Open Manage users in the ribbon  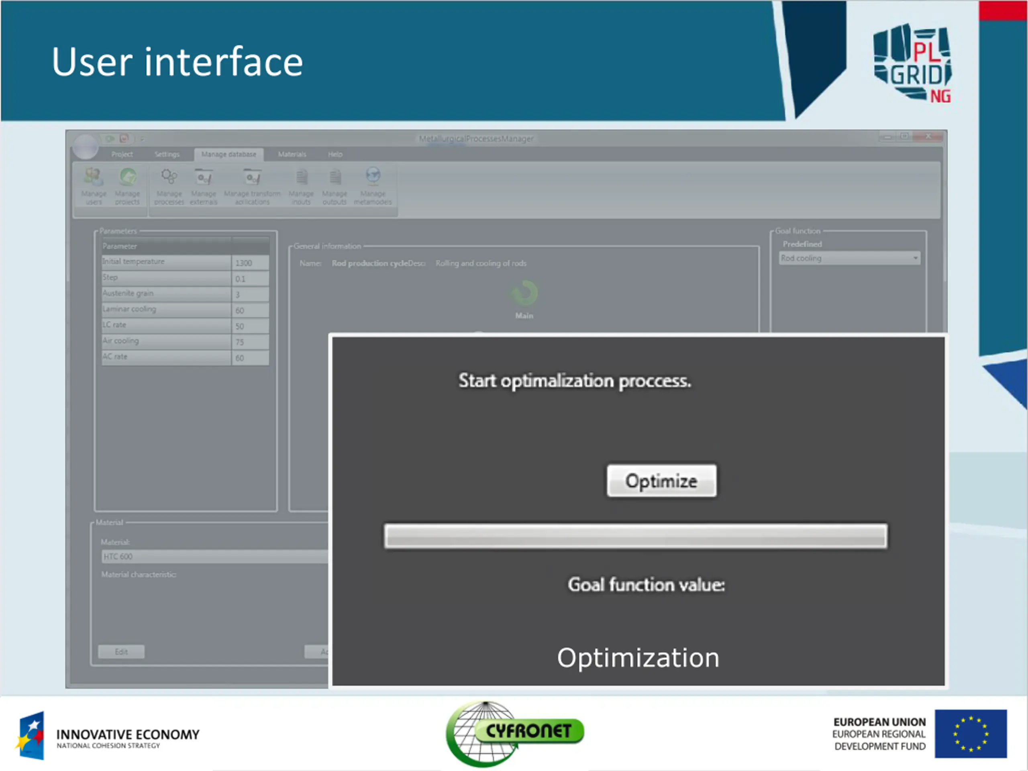[94, 186]
